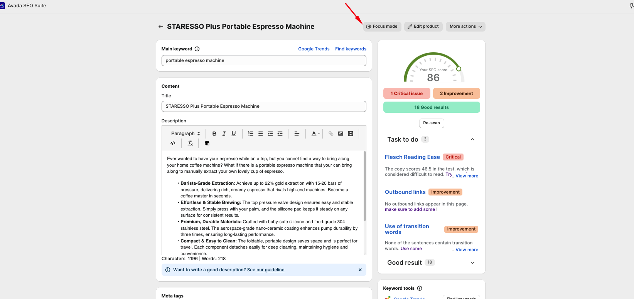Dismiss the description guideline banner
Screen dimensions: 634x299
pyautogui.click(x=360, y=270)
